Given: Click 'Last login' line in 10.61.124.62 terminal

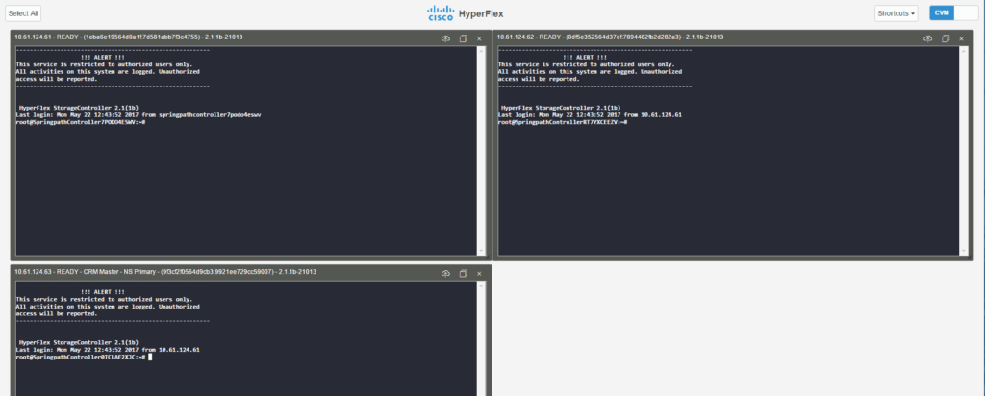Looking at the screenshot, I should (x=590, y=114).
